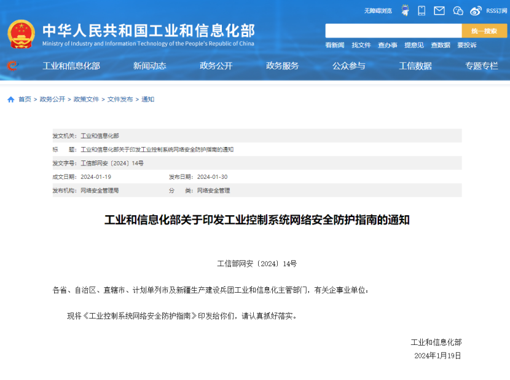Go to 政策文件 in breadcrumb
The image size is (510, 380).
tap(86, 100)
